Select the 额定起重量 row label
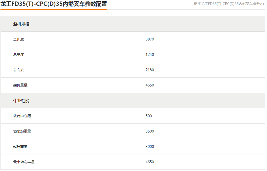The height and width of the screenshot is (171, 267). (x=22, y=131)
